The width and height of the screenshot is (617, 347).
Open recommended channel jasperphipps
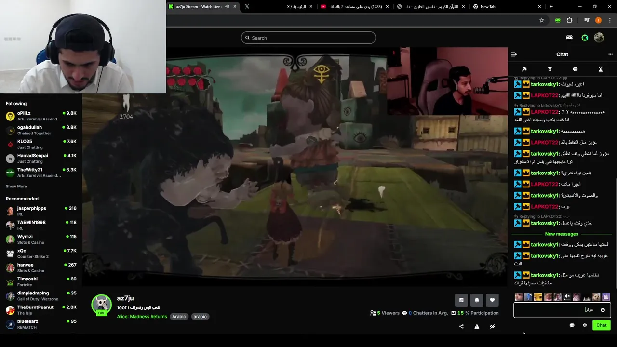(x=41, y=211)
